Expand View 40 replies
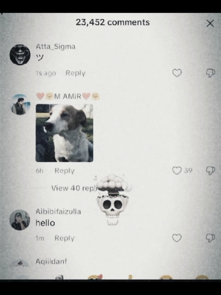This screenshot has width=221, height=295. click(x=74, y=188)
